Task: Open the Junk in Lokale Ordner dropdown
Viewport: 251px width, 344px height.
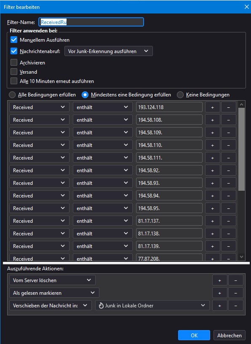Action: (x=152, y=305)
